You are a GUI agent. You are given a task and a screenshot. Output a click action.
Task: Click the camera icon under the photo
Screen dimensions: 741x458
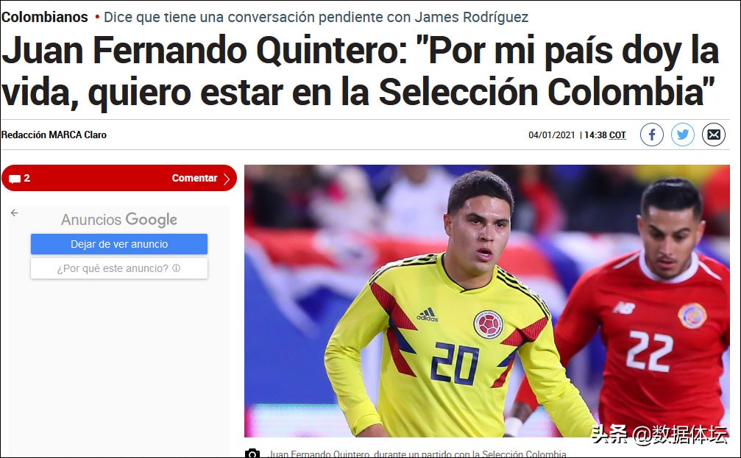(x=252, y=454)
